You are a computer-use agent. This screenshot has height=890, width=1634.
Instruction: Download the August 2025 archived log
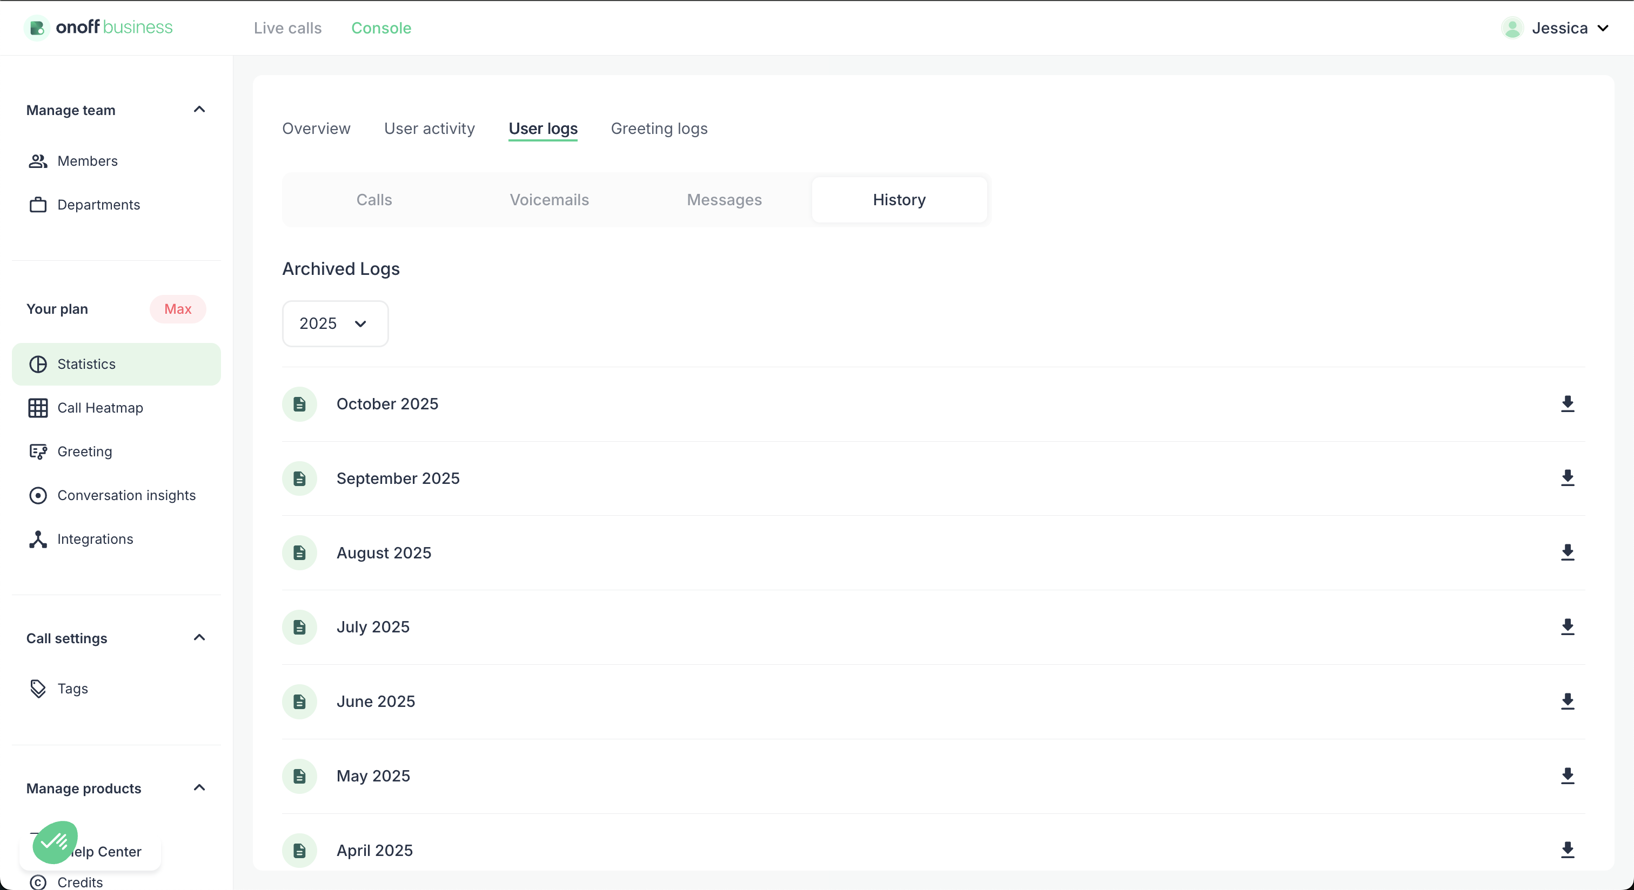[x=1568, y=552]
